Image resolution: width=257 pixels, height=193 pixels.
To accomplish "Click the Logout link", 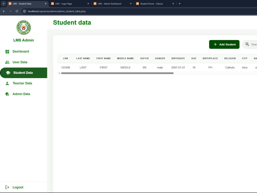I will point(18,187).
